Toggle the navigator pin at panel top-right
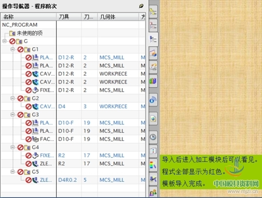Screen dimensions: 262x198 click(x=141, y=6)
